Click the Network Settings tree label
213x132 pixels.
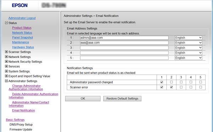pyautogui.click(x=20, y=57)
